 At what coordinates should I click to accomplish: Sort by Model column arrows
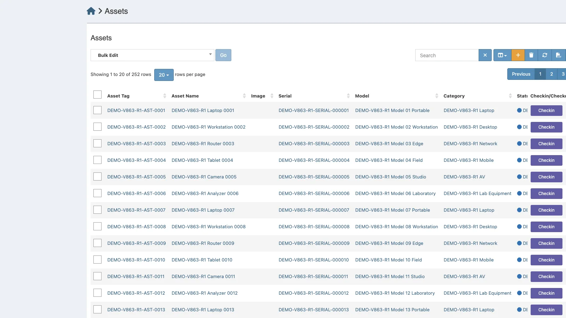point(437,96)
